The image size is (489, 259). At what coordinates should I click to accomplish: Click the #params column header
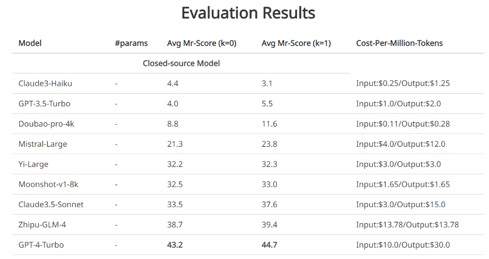[131, 44]
